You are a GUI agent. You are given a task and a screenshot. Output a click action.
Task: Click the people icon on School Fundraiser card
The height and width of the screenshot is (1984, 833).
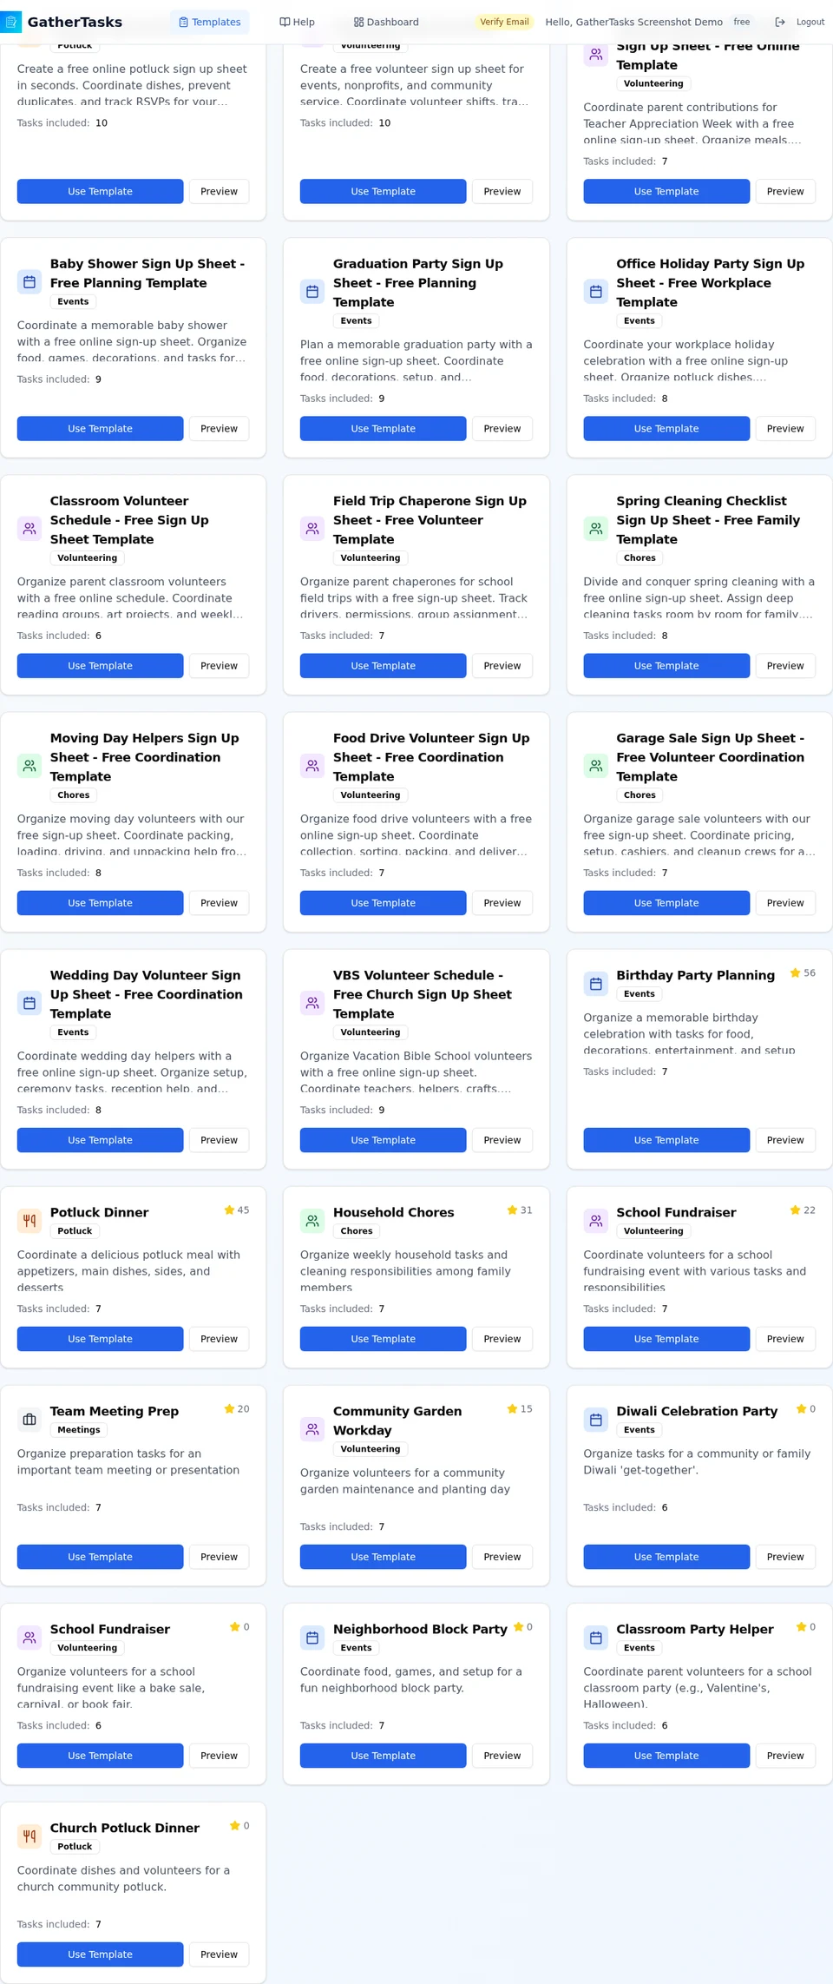[x=595, y=1220]
